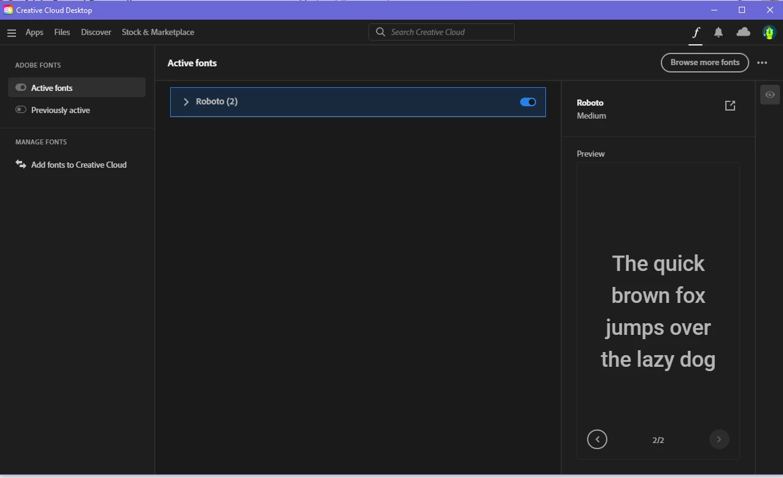
Task: Open the hamburger menu
Action: pyautogui.click(x=11, y=33)
